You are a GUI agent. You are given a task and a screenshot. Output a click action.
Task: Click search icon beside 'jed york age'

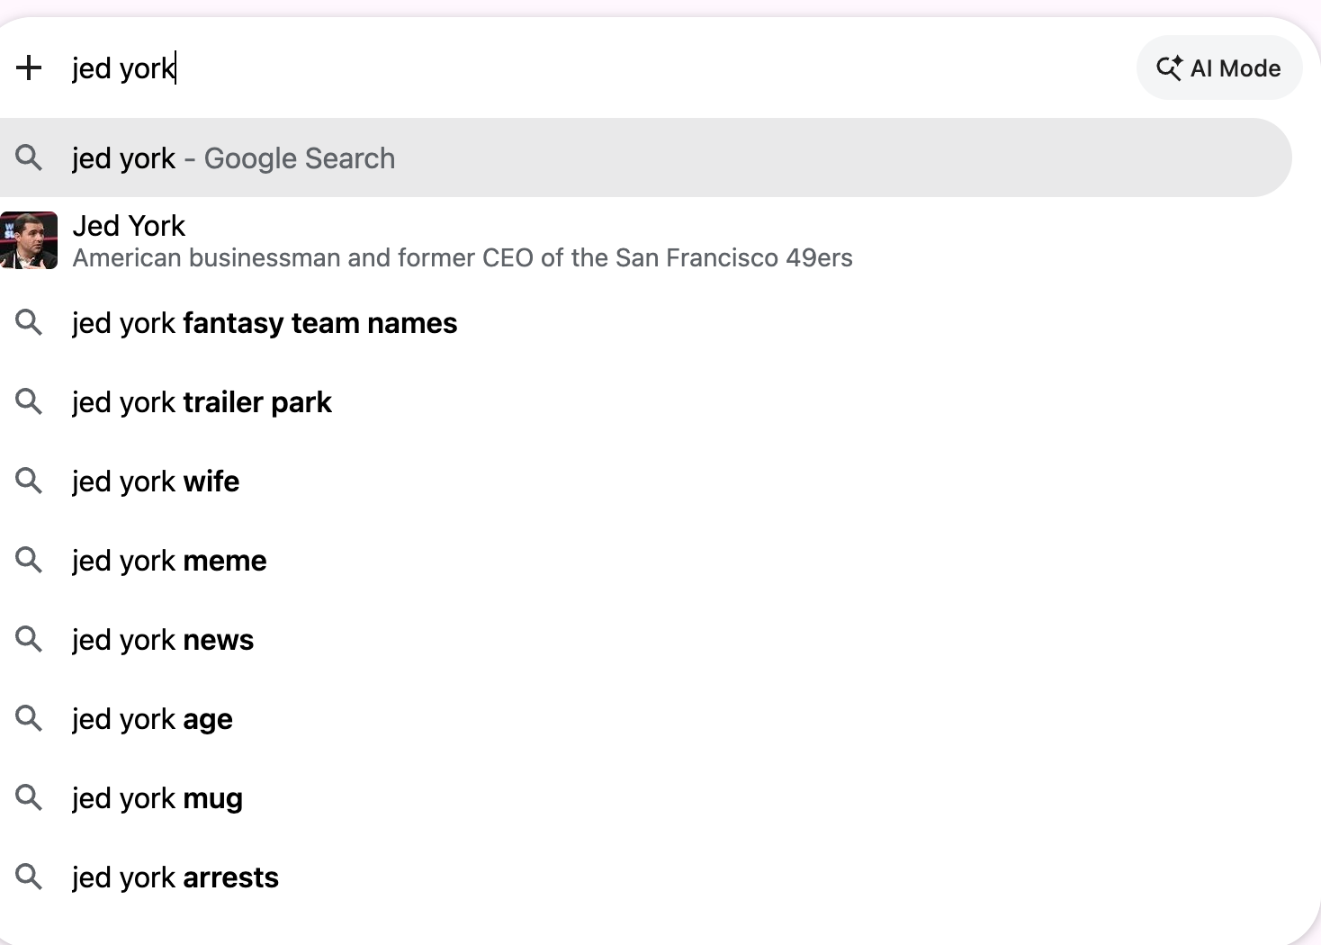[x=29, y=718]
